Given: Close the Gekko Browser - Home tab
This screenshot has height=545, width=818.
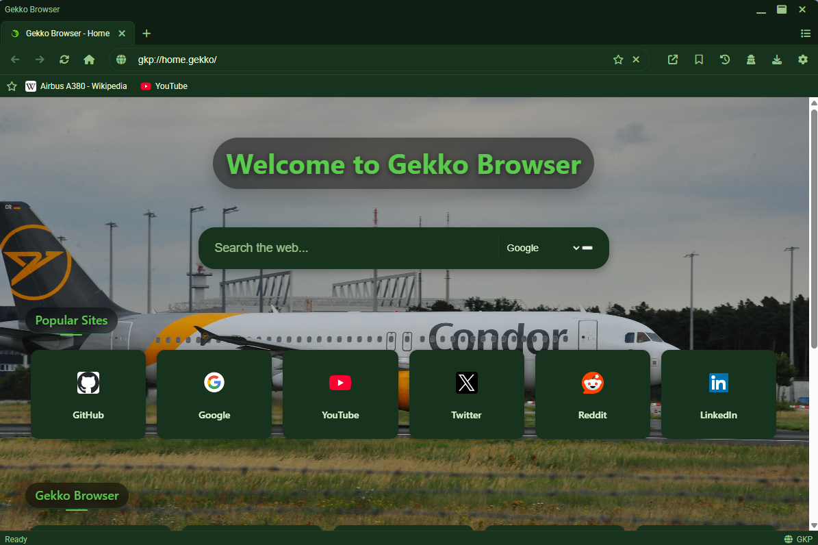Looking at the screenshot, I should [122, 34].
